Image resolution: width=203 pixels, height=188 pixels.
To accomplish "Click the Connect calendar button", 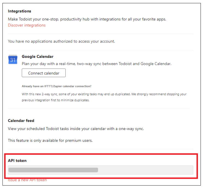I will [44, 73].
